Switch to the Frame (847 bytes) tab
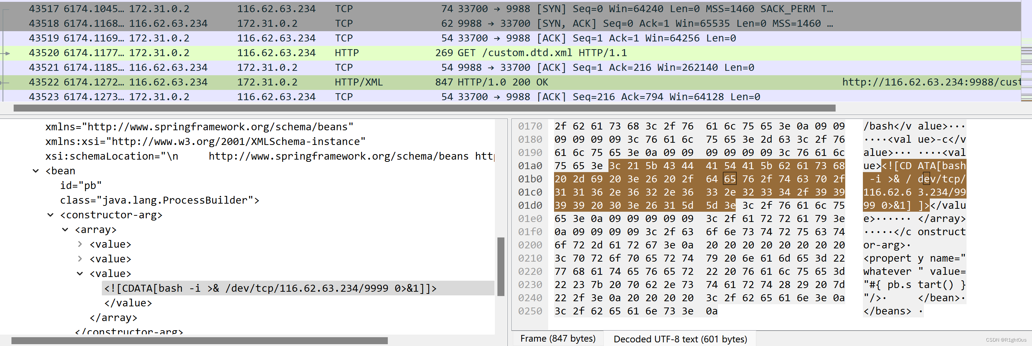Screen dimensions: 1032x346 pos(557,338)
